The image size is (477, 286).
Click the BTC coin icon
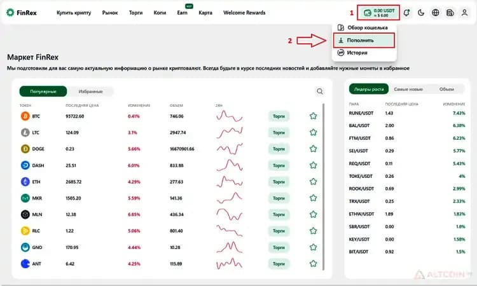[25, 116]
